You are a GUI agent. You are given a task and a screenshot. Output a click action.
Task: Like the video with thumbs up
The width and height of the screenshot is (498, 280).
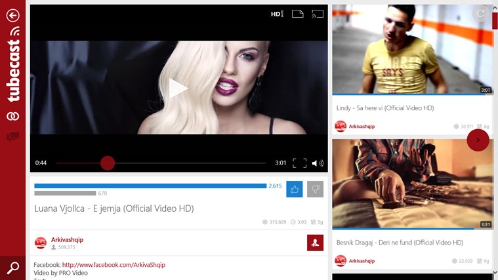point(295,190)
